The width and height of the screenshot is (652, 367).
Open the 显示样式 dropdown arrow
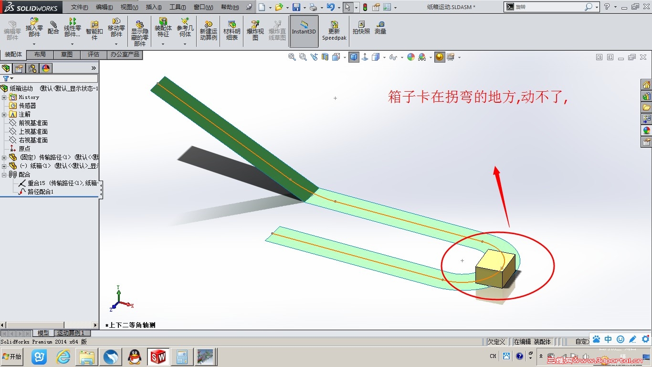[x=384, y=57]
